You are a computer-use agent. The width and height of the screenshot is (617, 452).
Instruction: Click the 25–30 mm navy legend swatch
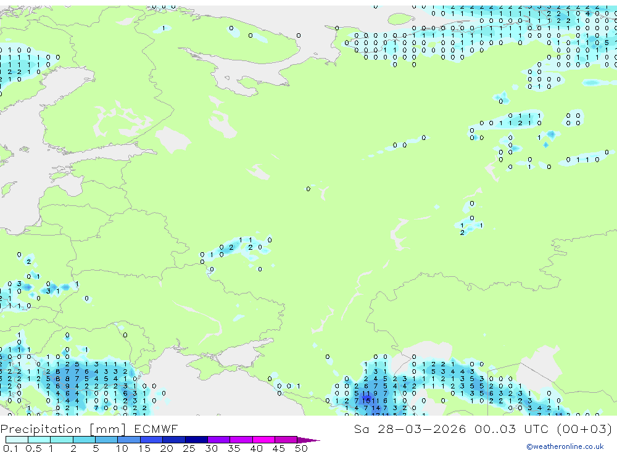pyautogui.click(x=196, y=440)
